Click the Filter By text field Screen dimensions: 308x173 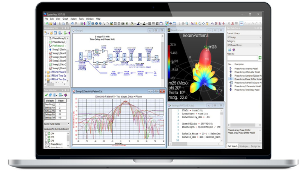click(x=242, y=58)
